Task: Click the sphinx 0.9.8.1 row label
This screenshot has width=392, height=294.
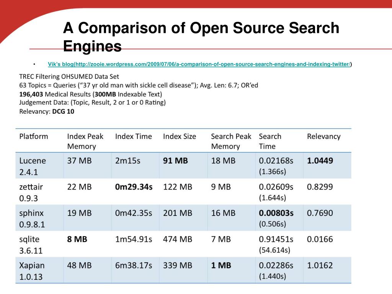Action: [32, 219]
